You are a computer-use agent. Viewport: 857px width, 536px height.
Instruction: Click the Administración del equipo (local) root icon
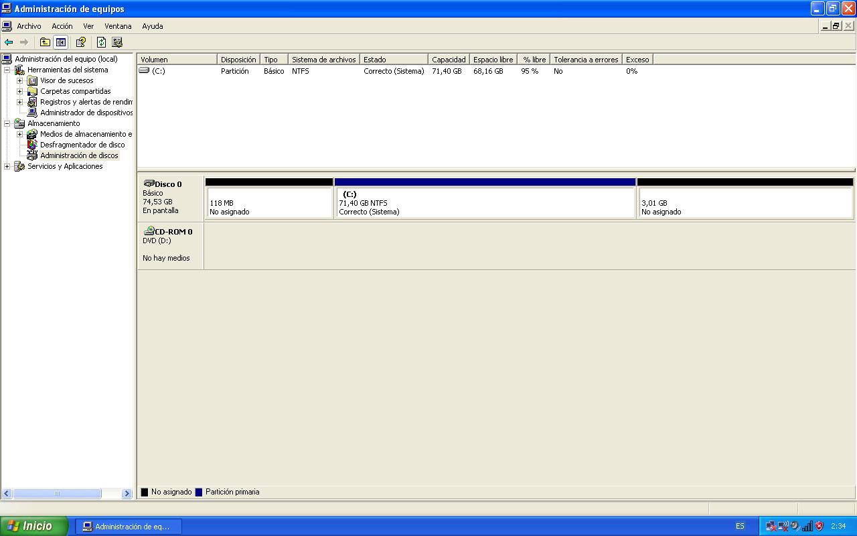pyautogui.click(x=7, y=59)
